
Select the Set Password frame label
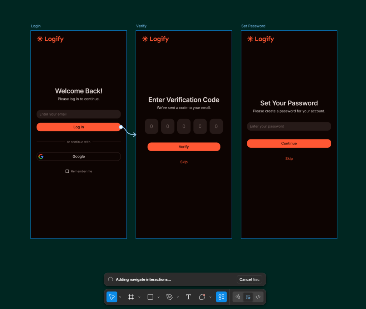(253, 26)
